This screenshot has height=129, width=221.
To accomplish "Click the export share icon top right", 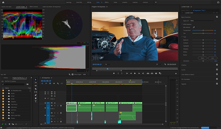I will (x=218, y=2).
